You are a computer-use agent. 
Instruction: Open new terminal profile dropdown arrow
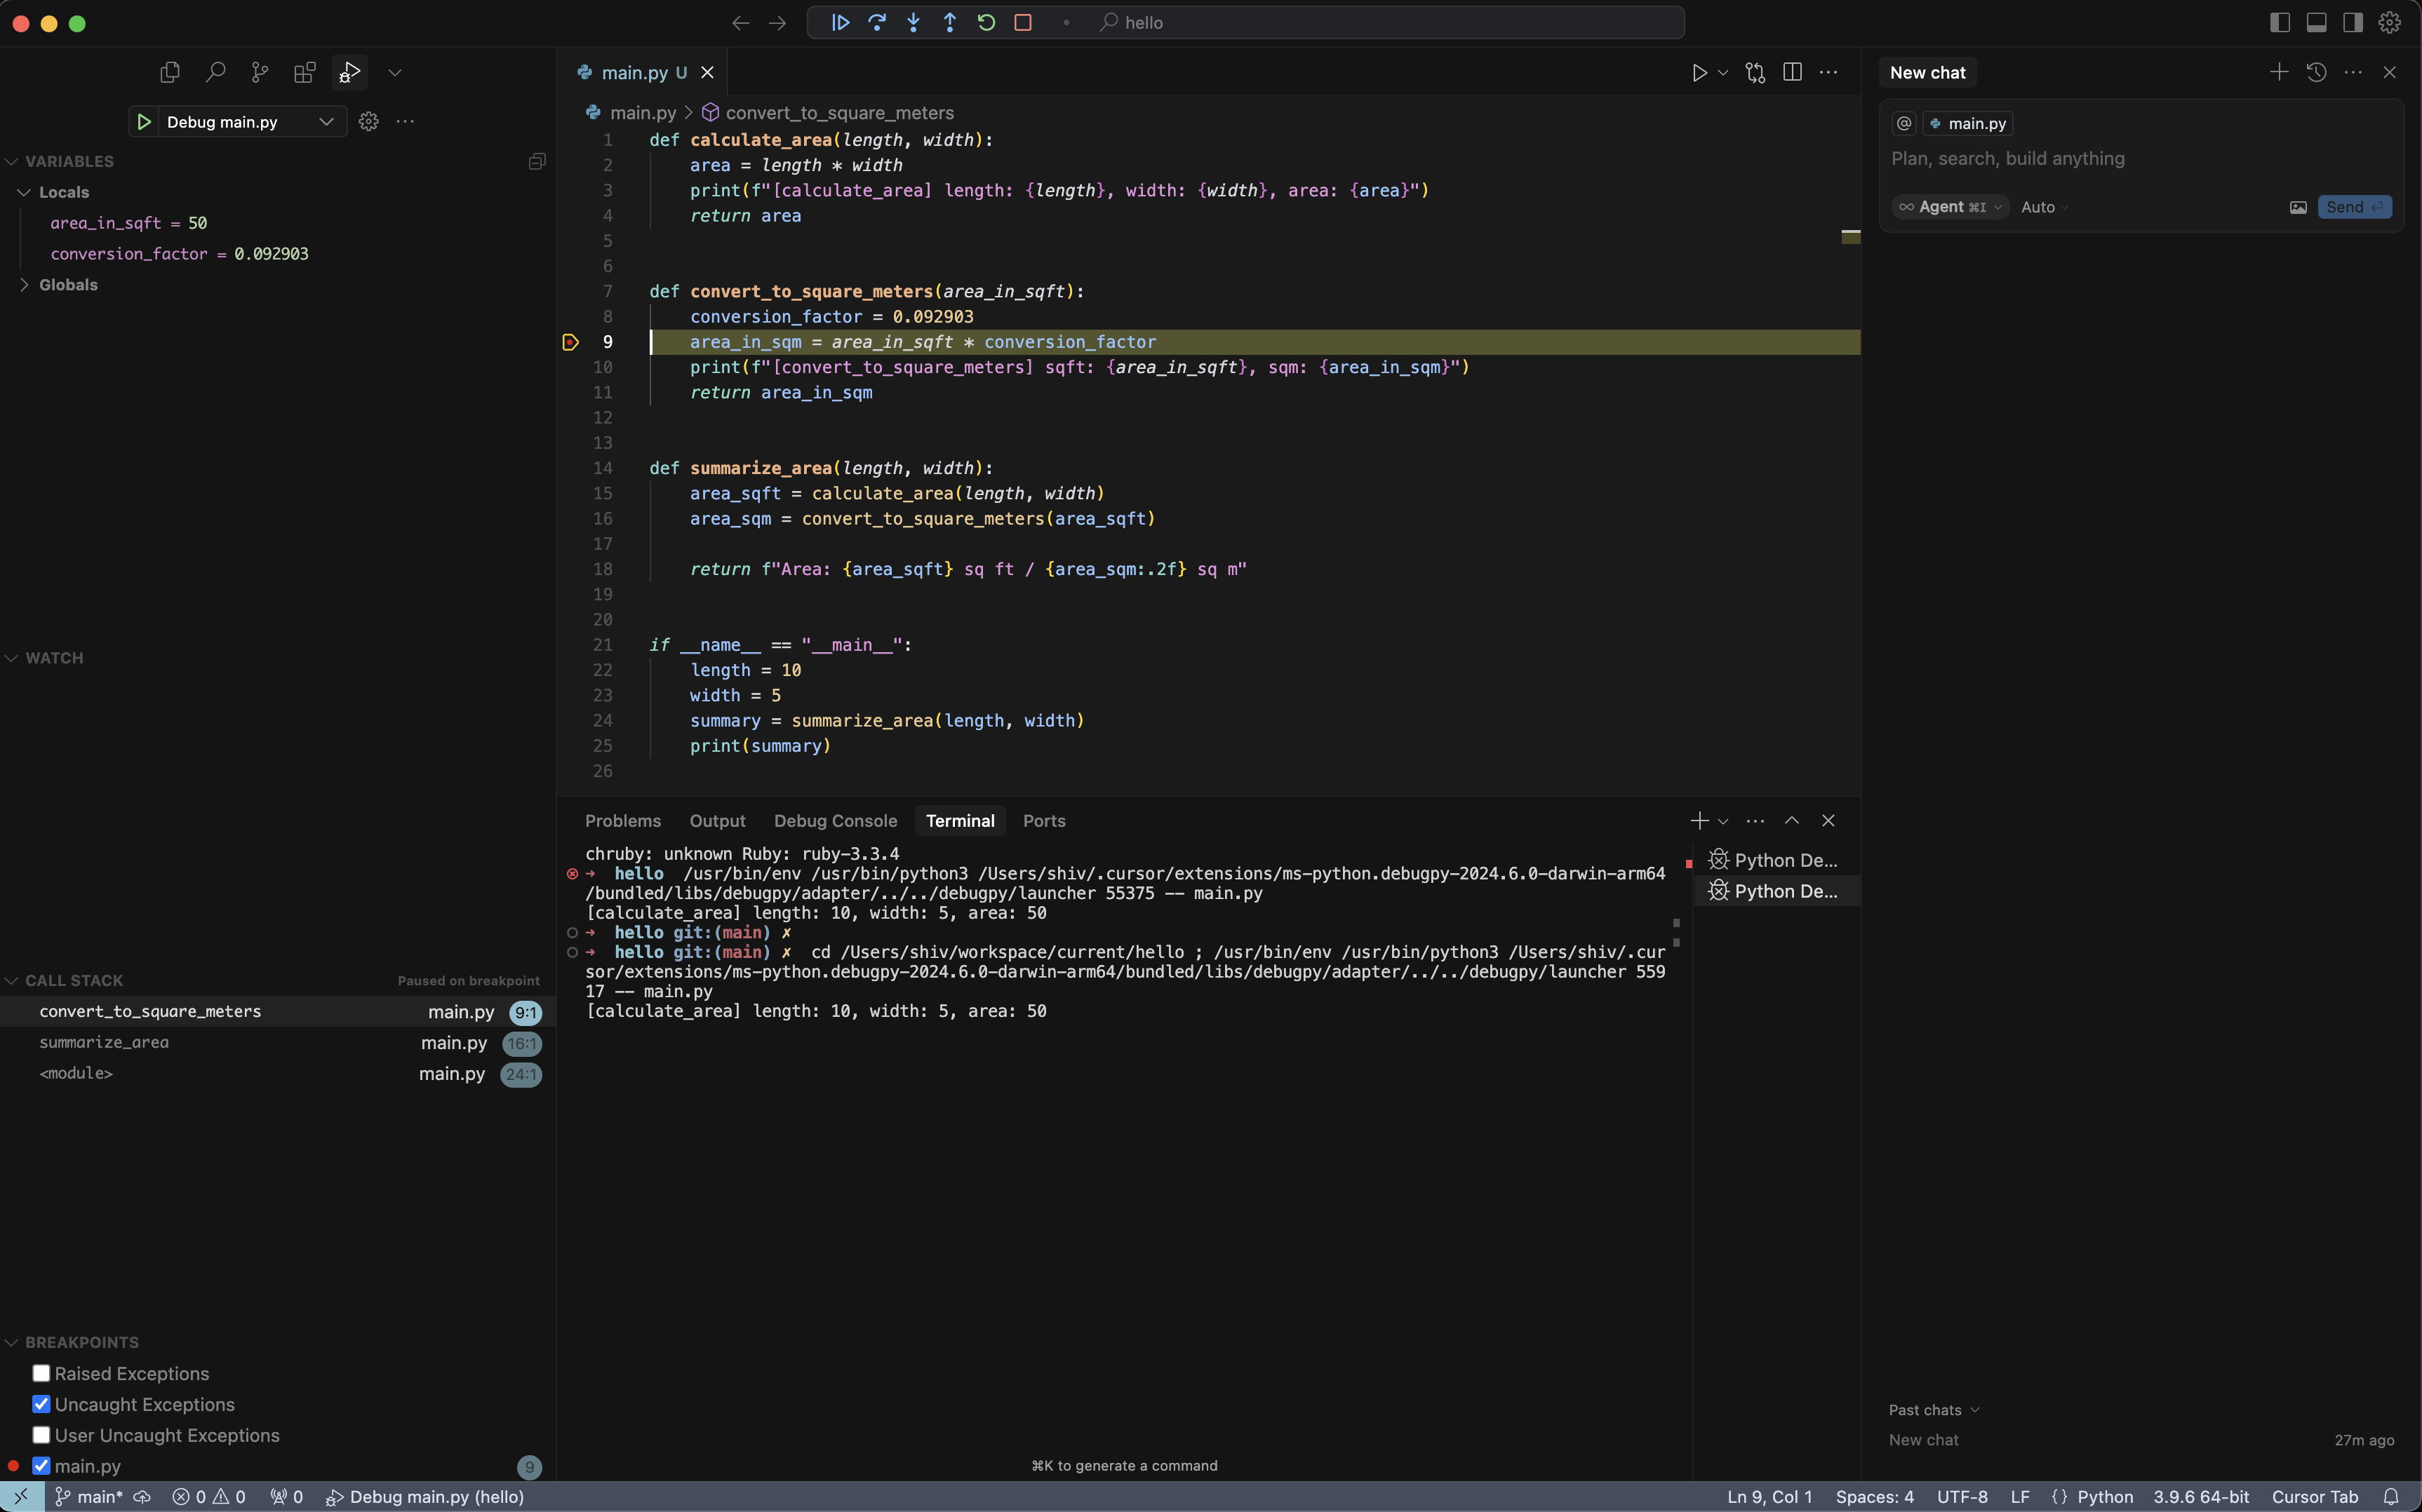point(1722,821)
